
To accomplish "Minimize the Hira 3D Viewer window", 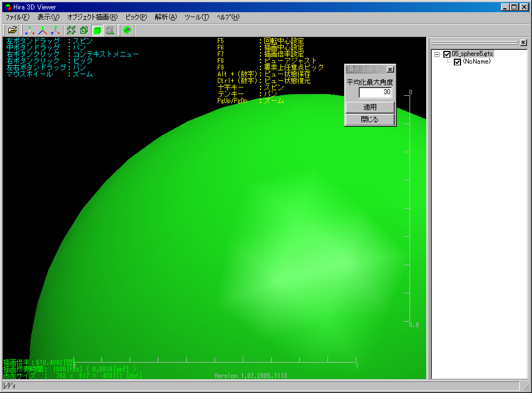I will pyautogui.click(x=505, y=7).
